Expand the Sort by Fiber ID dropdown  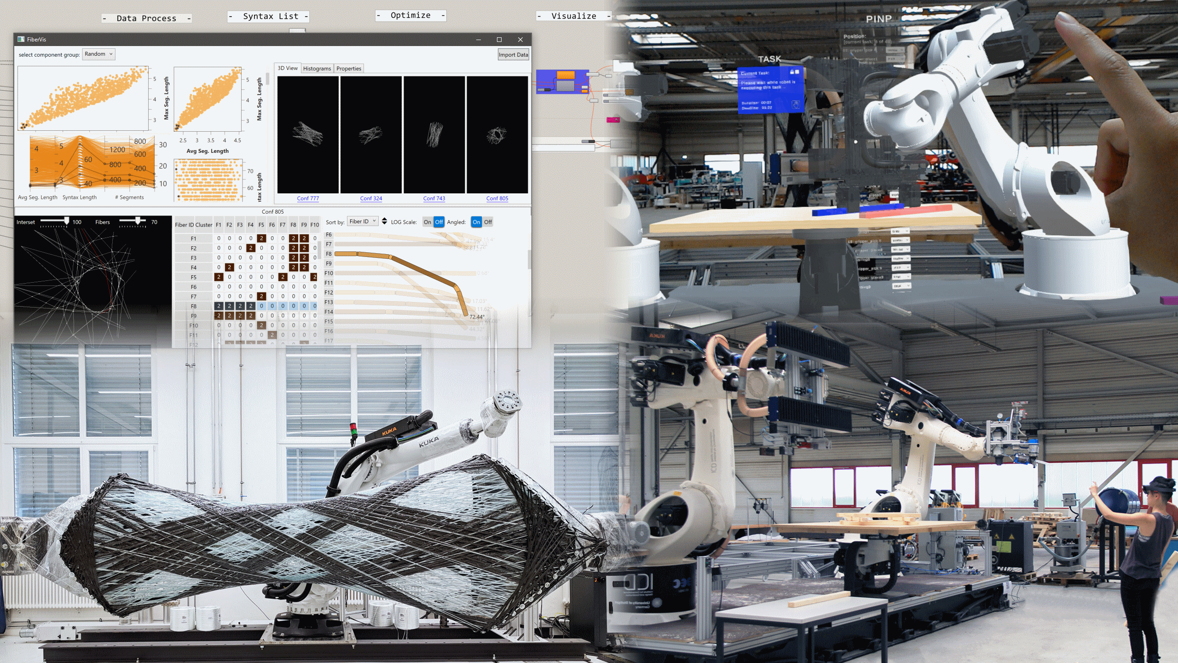[363, 221]
